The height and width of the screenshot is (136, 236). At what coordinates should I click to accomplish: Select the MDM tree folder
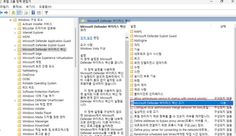pos(26,37)
